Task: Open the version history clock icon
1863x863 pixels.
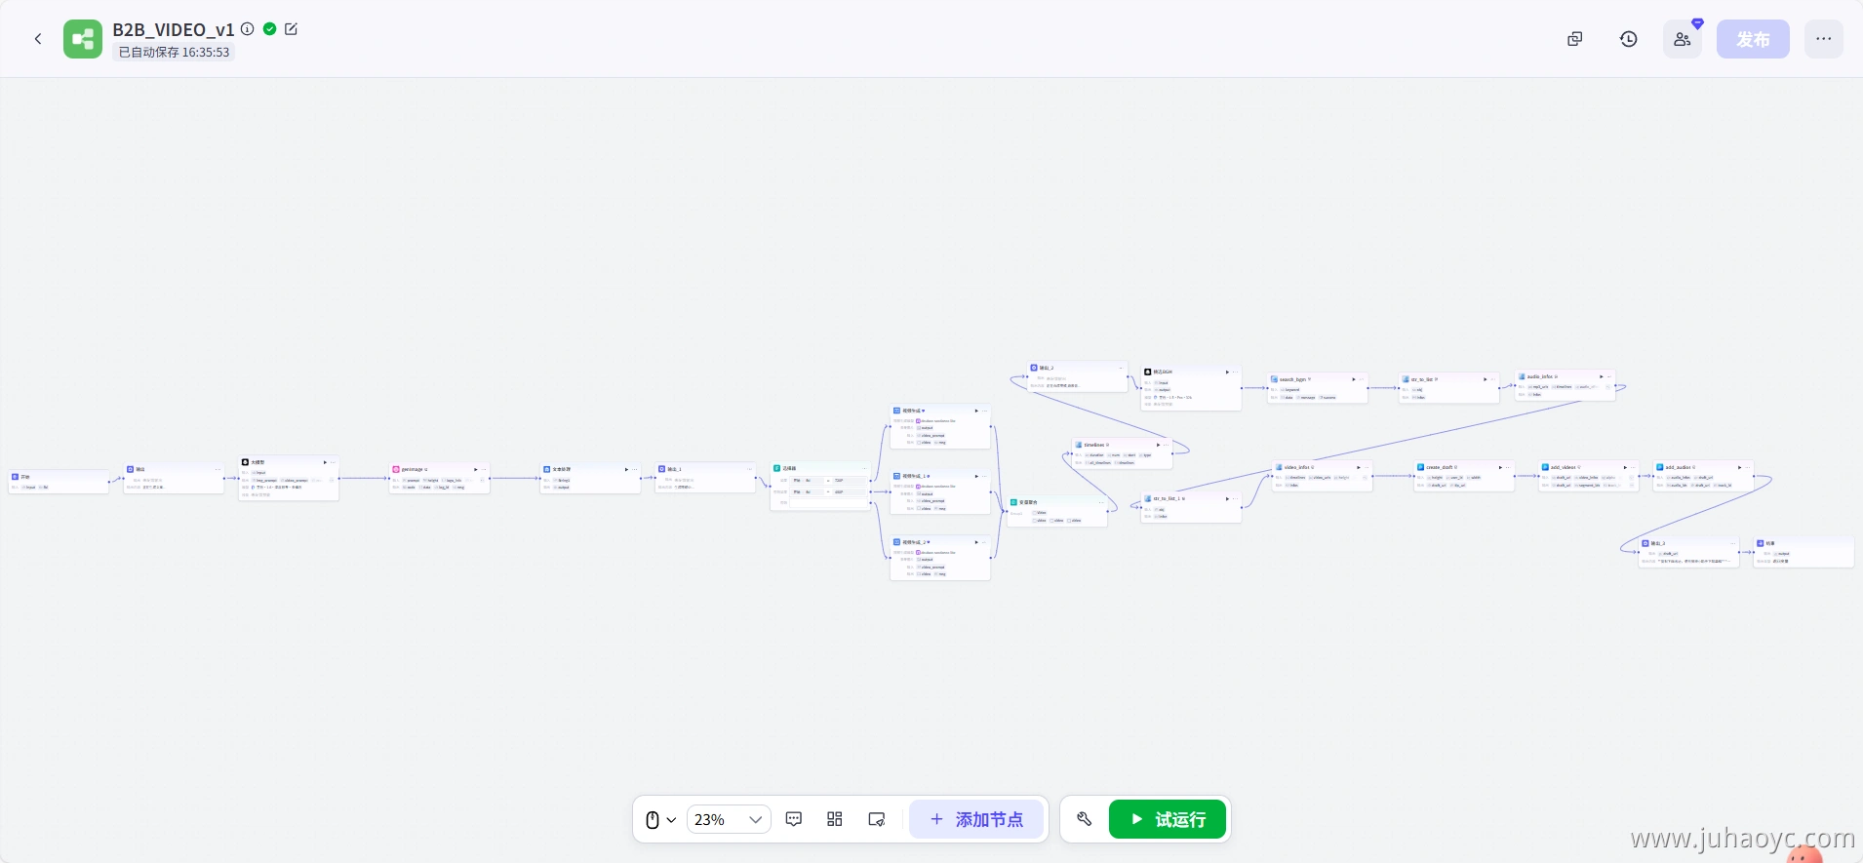Action: click(1628, 39)
